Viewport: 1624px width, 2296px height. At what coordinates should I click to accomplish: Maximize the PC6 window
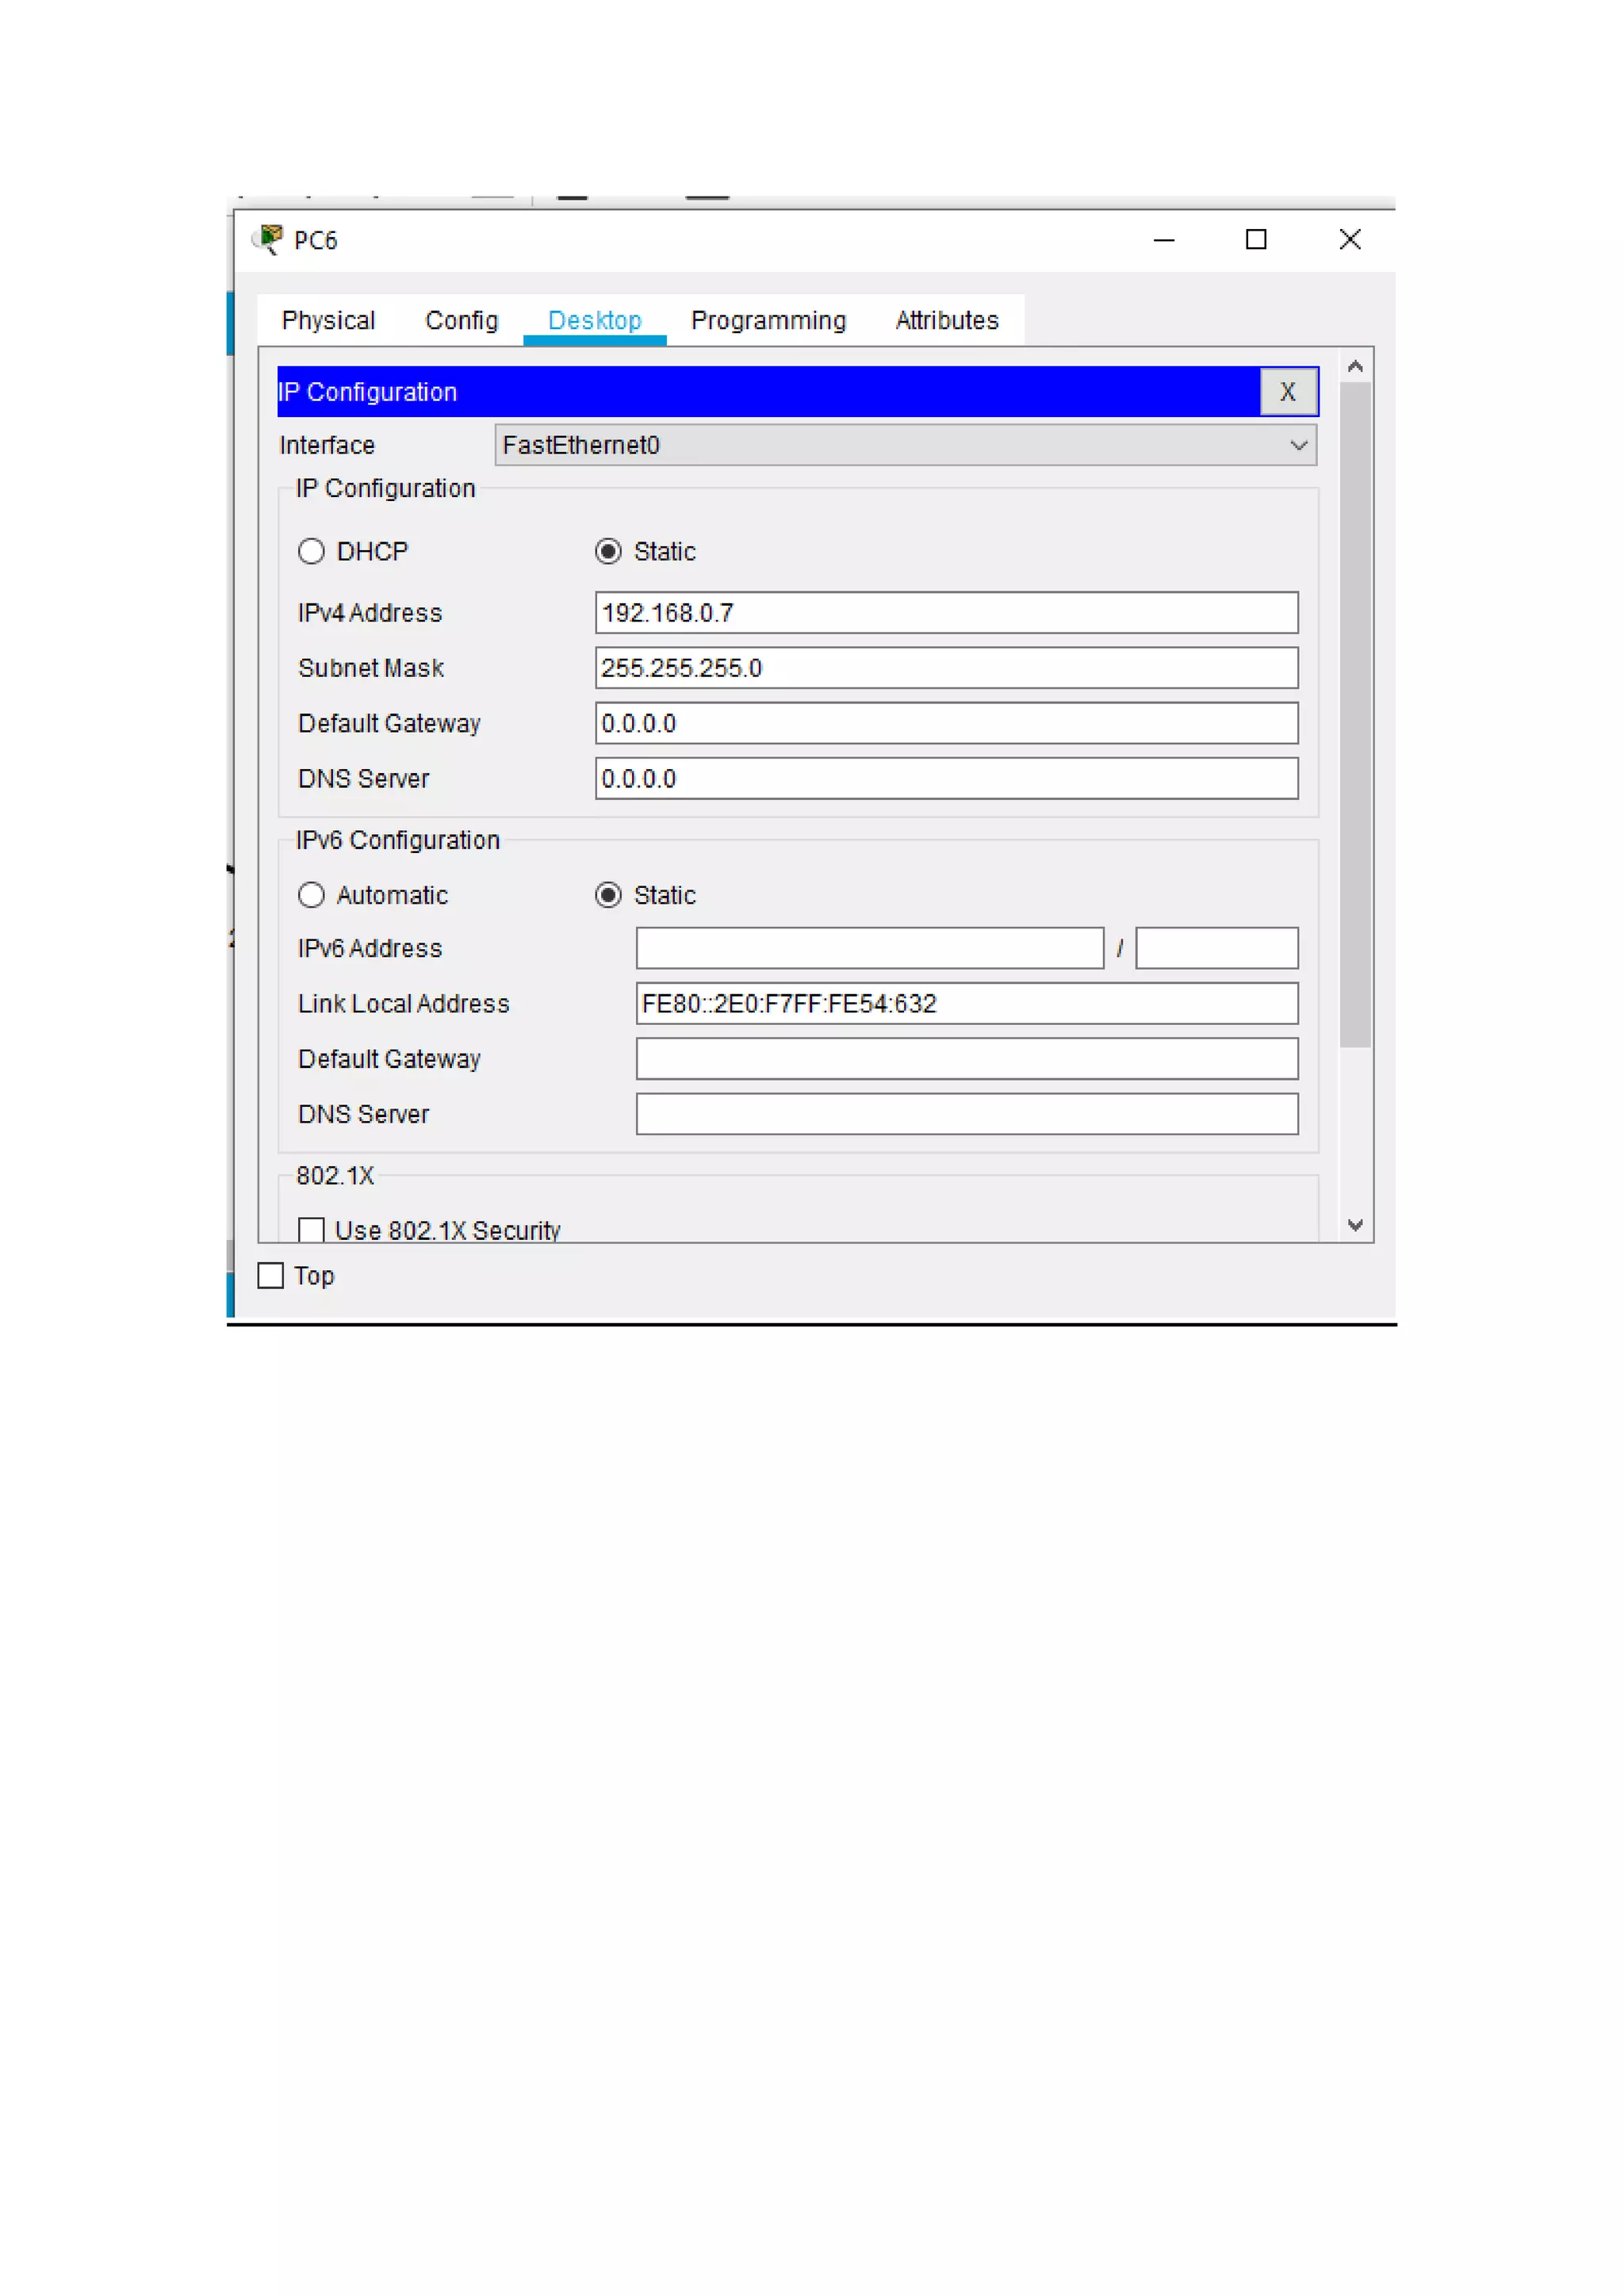(1256, 240)
